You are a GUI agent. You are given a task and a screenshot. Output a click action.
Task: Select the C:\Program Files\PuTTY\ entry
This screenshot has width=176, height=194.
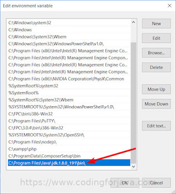pos(69,121)
